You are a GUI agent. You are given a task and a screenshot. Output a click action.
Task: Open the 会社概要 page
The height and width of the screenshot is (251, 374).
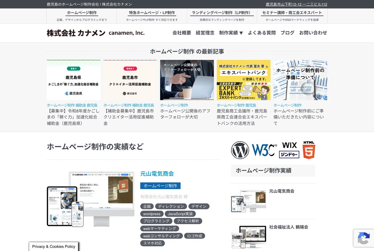pyautogui.click(x=182, y=33)
